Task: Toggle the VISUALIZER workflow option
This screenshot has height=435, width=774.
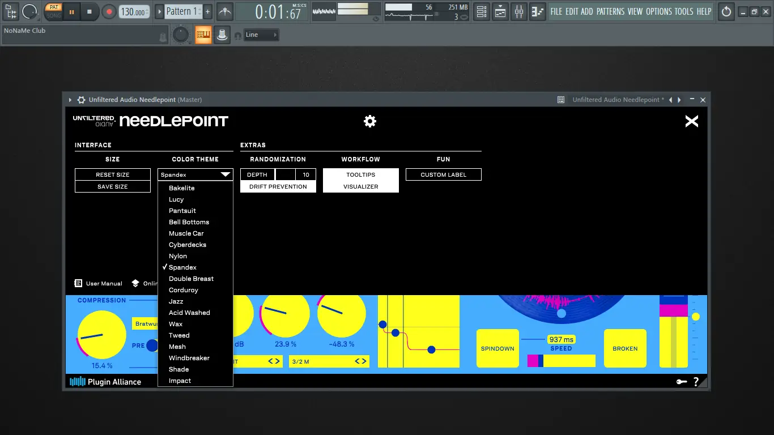Action: (360, 186)
